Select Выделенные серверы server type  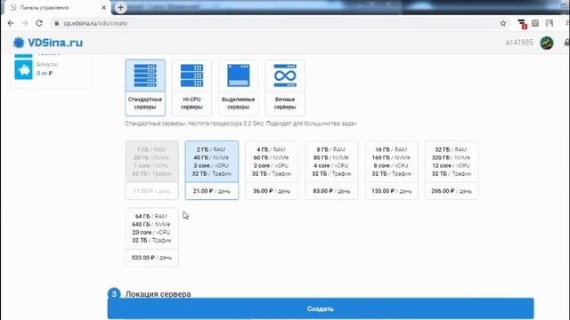point(238,88)
